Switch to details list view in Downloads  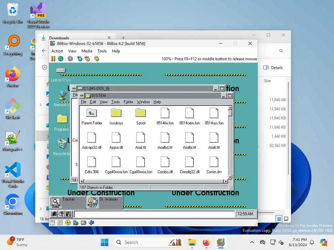click(x=279, y=218)
